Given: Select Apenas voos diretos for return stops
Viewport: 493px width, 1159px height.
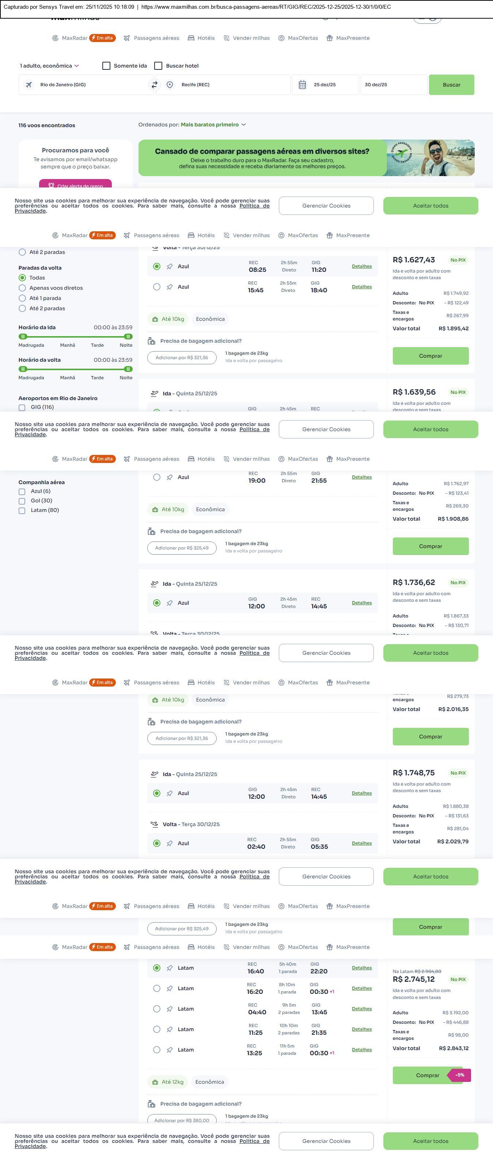Looking at the screenshot, I should pyautogui.click(x=22, y=288).
